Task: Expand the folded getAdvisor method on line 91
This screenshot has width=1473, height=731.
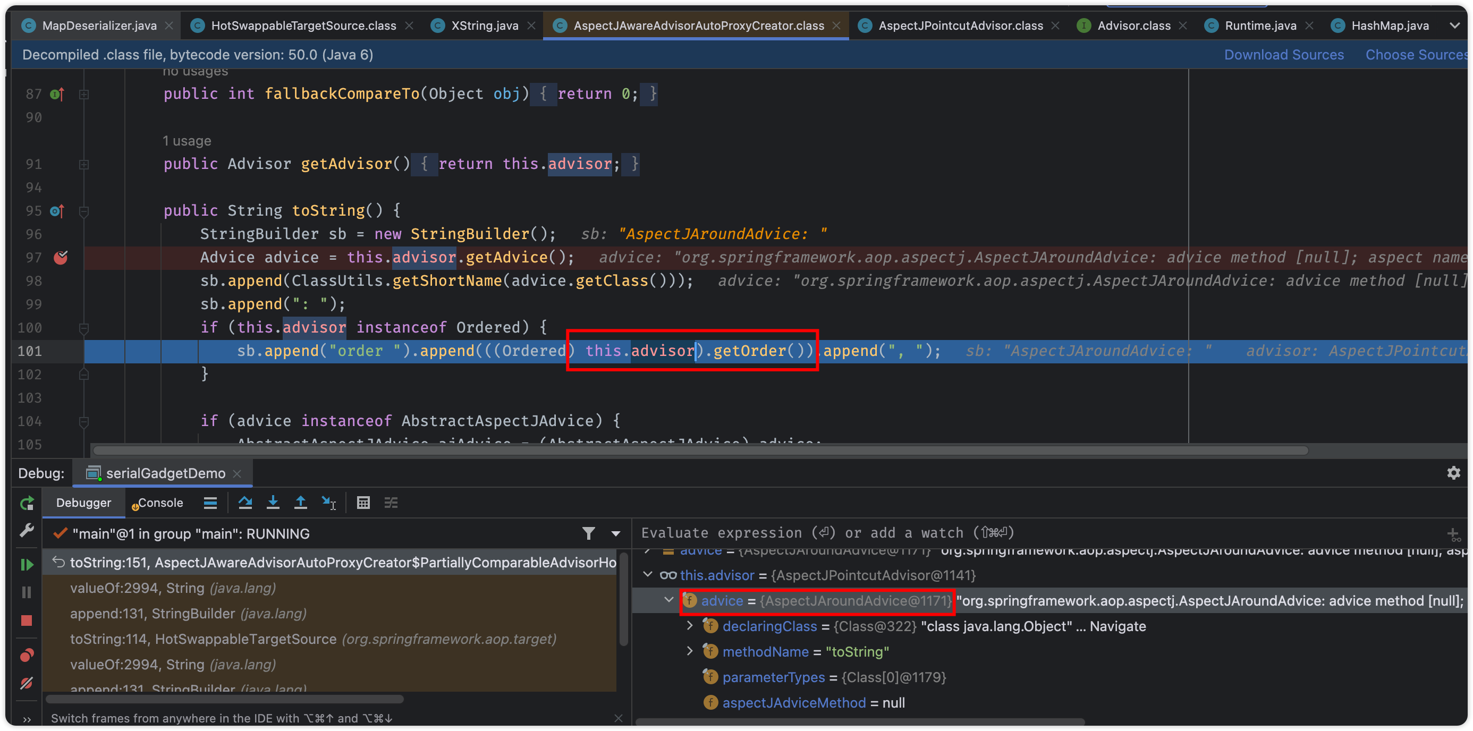Action: pyautogui.click(x=83, y=165)
